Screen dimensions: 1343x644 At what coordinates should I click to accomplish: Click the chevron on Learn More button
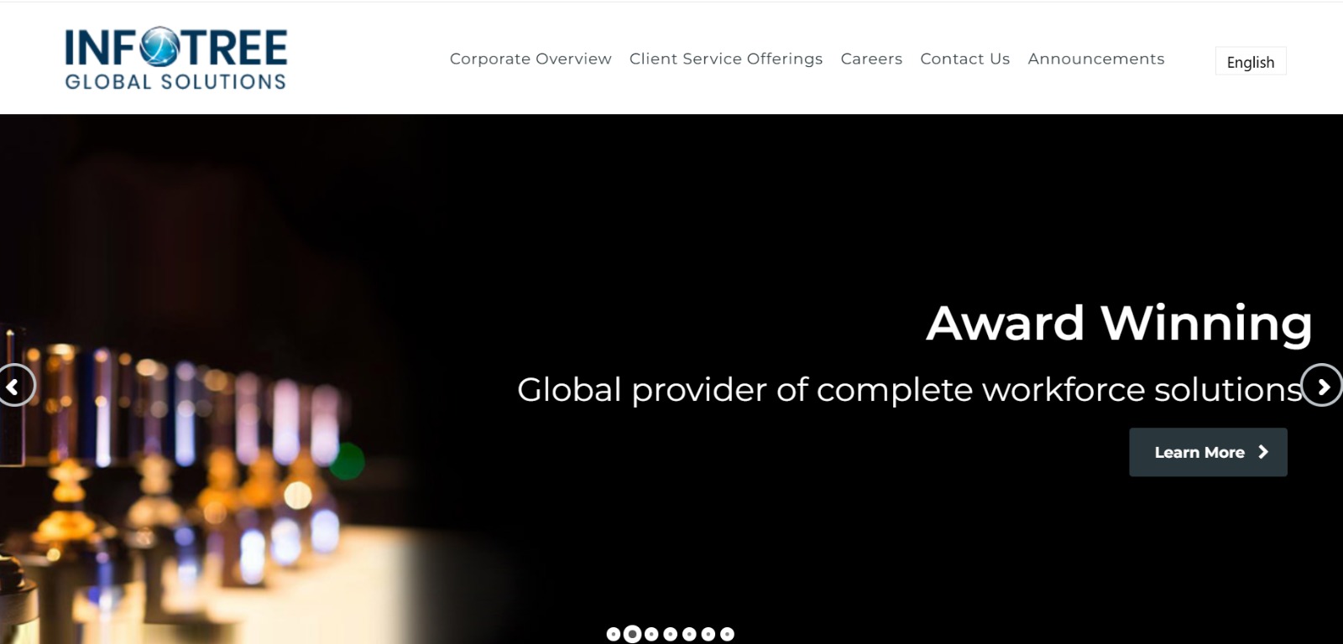coord(1263,452)
